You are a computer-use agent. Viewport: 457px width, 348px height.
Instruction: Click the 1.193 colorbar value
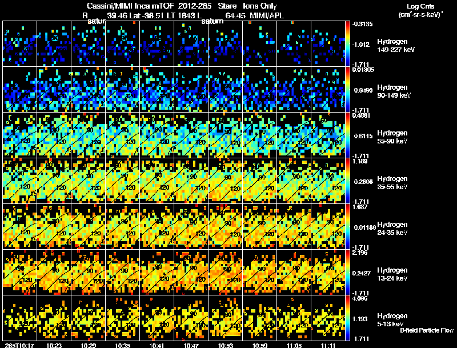coord(360,319)
